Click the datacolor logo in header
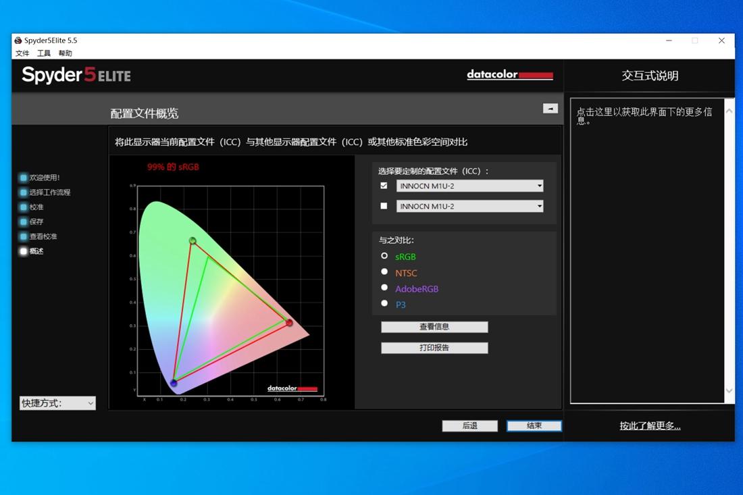 510,74
